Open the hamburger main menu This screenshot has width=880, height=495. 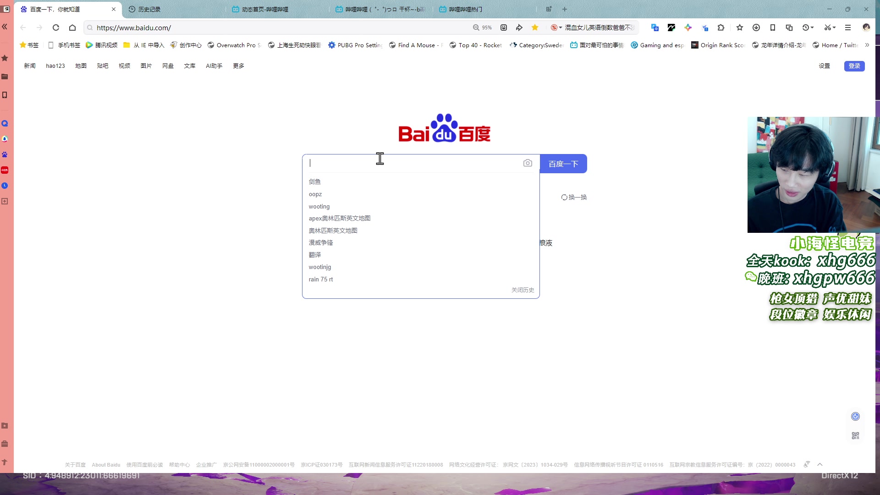point(848,27)
